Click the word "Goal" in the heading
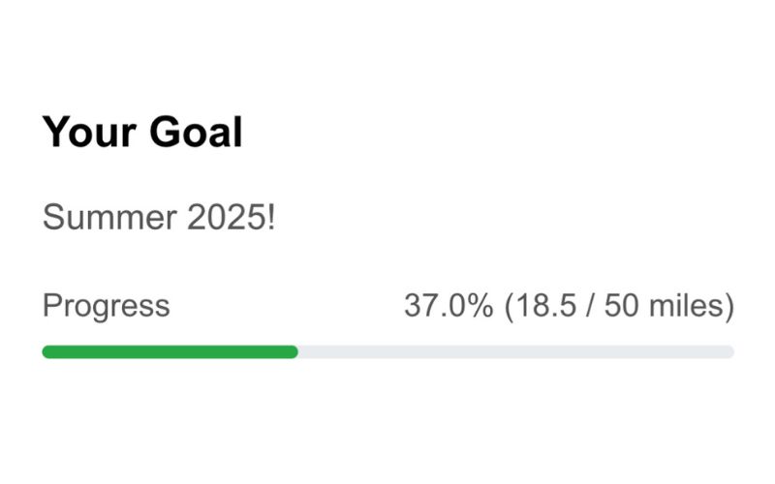The width and height of the screenshot is (775, 484). [x=195, y=131]
